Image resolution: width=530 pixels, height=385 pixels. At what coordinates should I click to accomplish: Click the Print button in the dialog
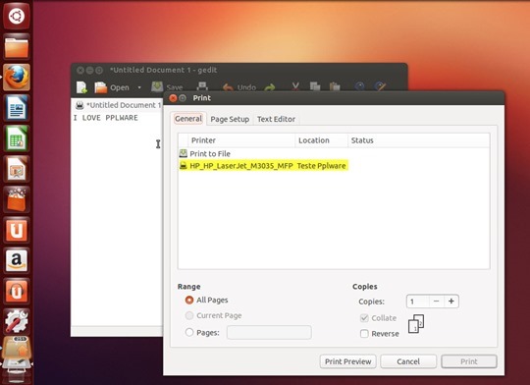coord(469,361)
